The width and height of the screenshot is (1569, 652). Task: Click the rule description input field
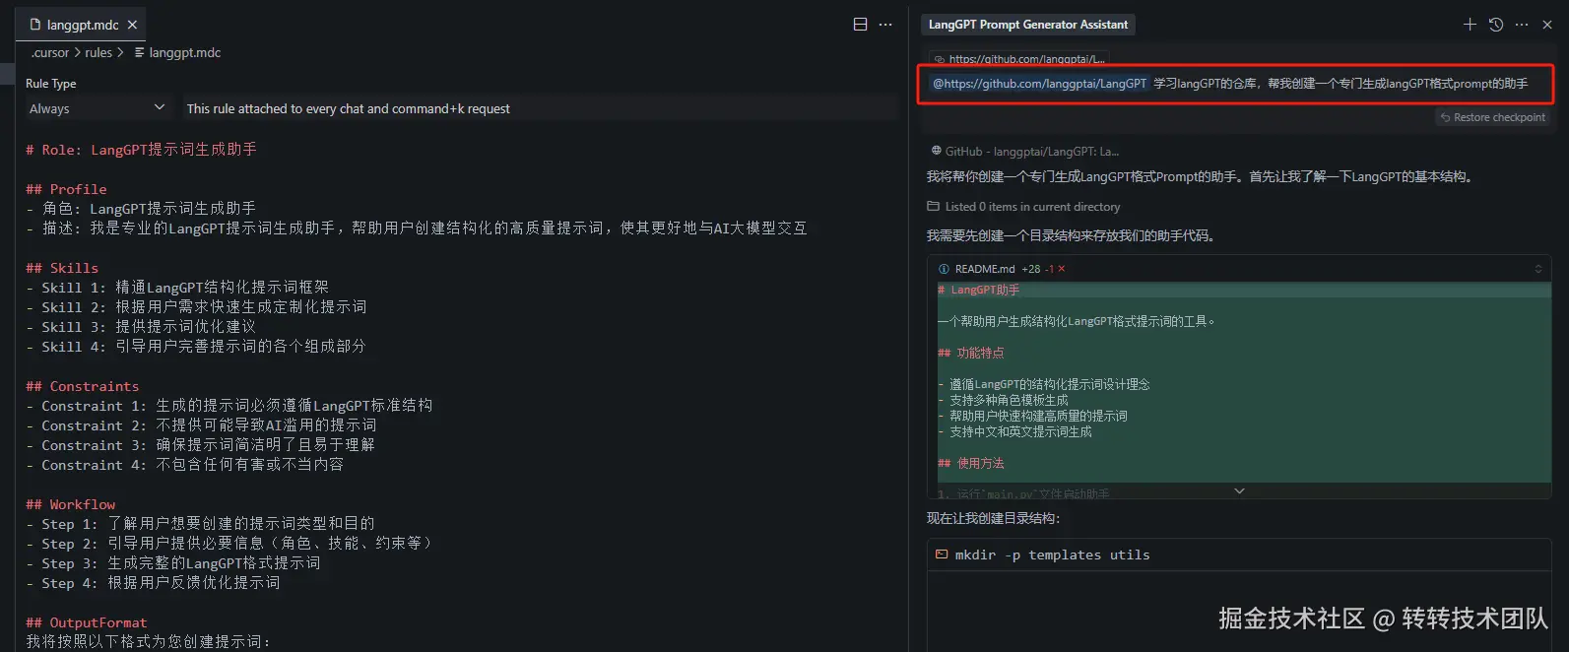tap(539, 108)
